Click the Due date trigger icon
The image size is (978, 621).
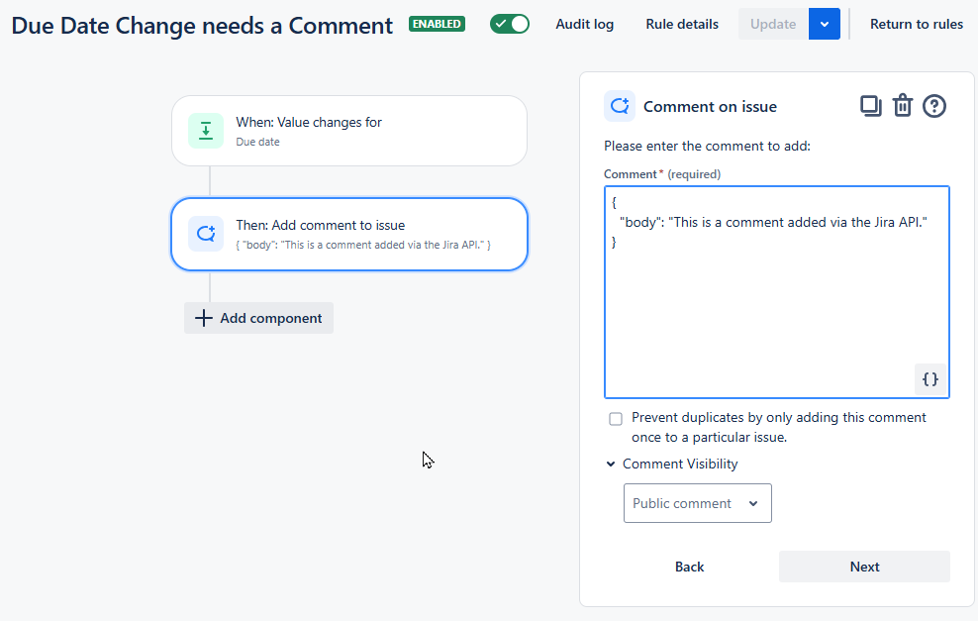[x=206, y=131]
